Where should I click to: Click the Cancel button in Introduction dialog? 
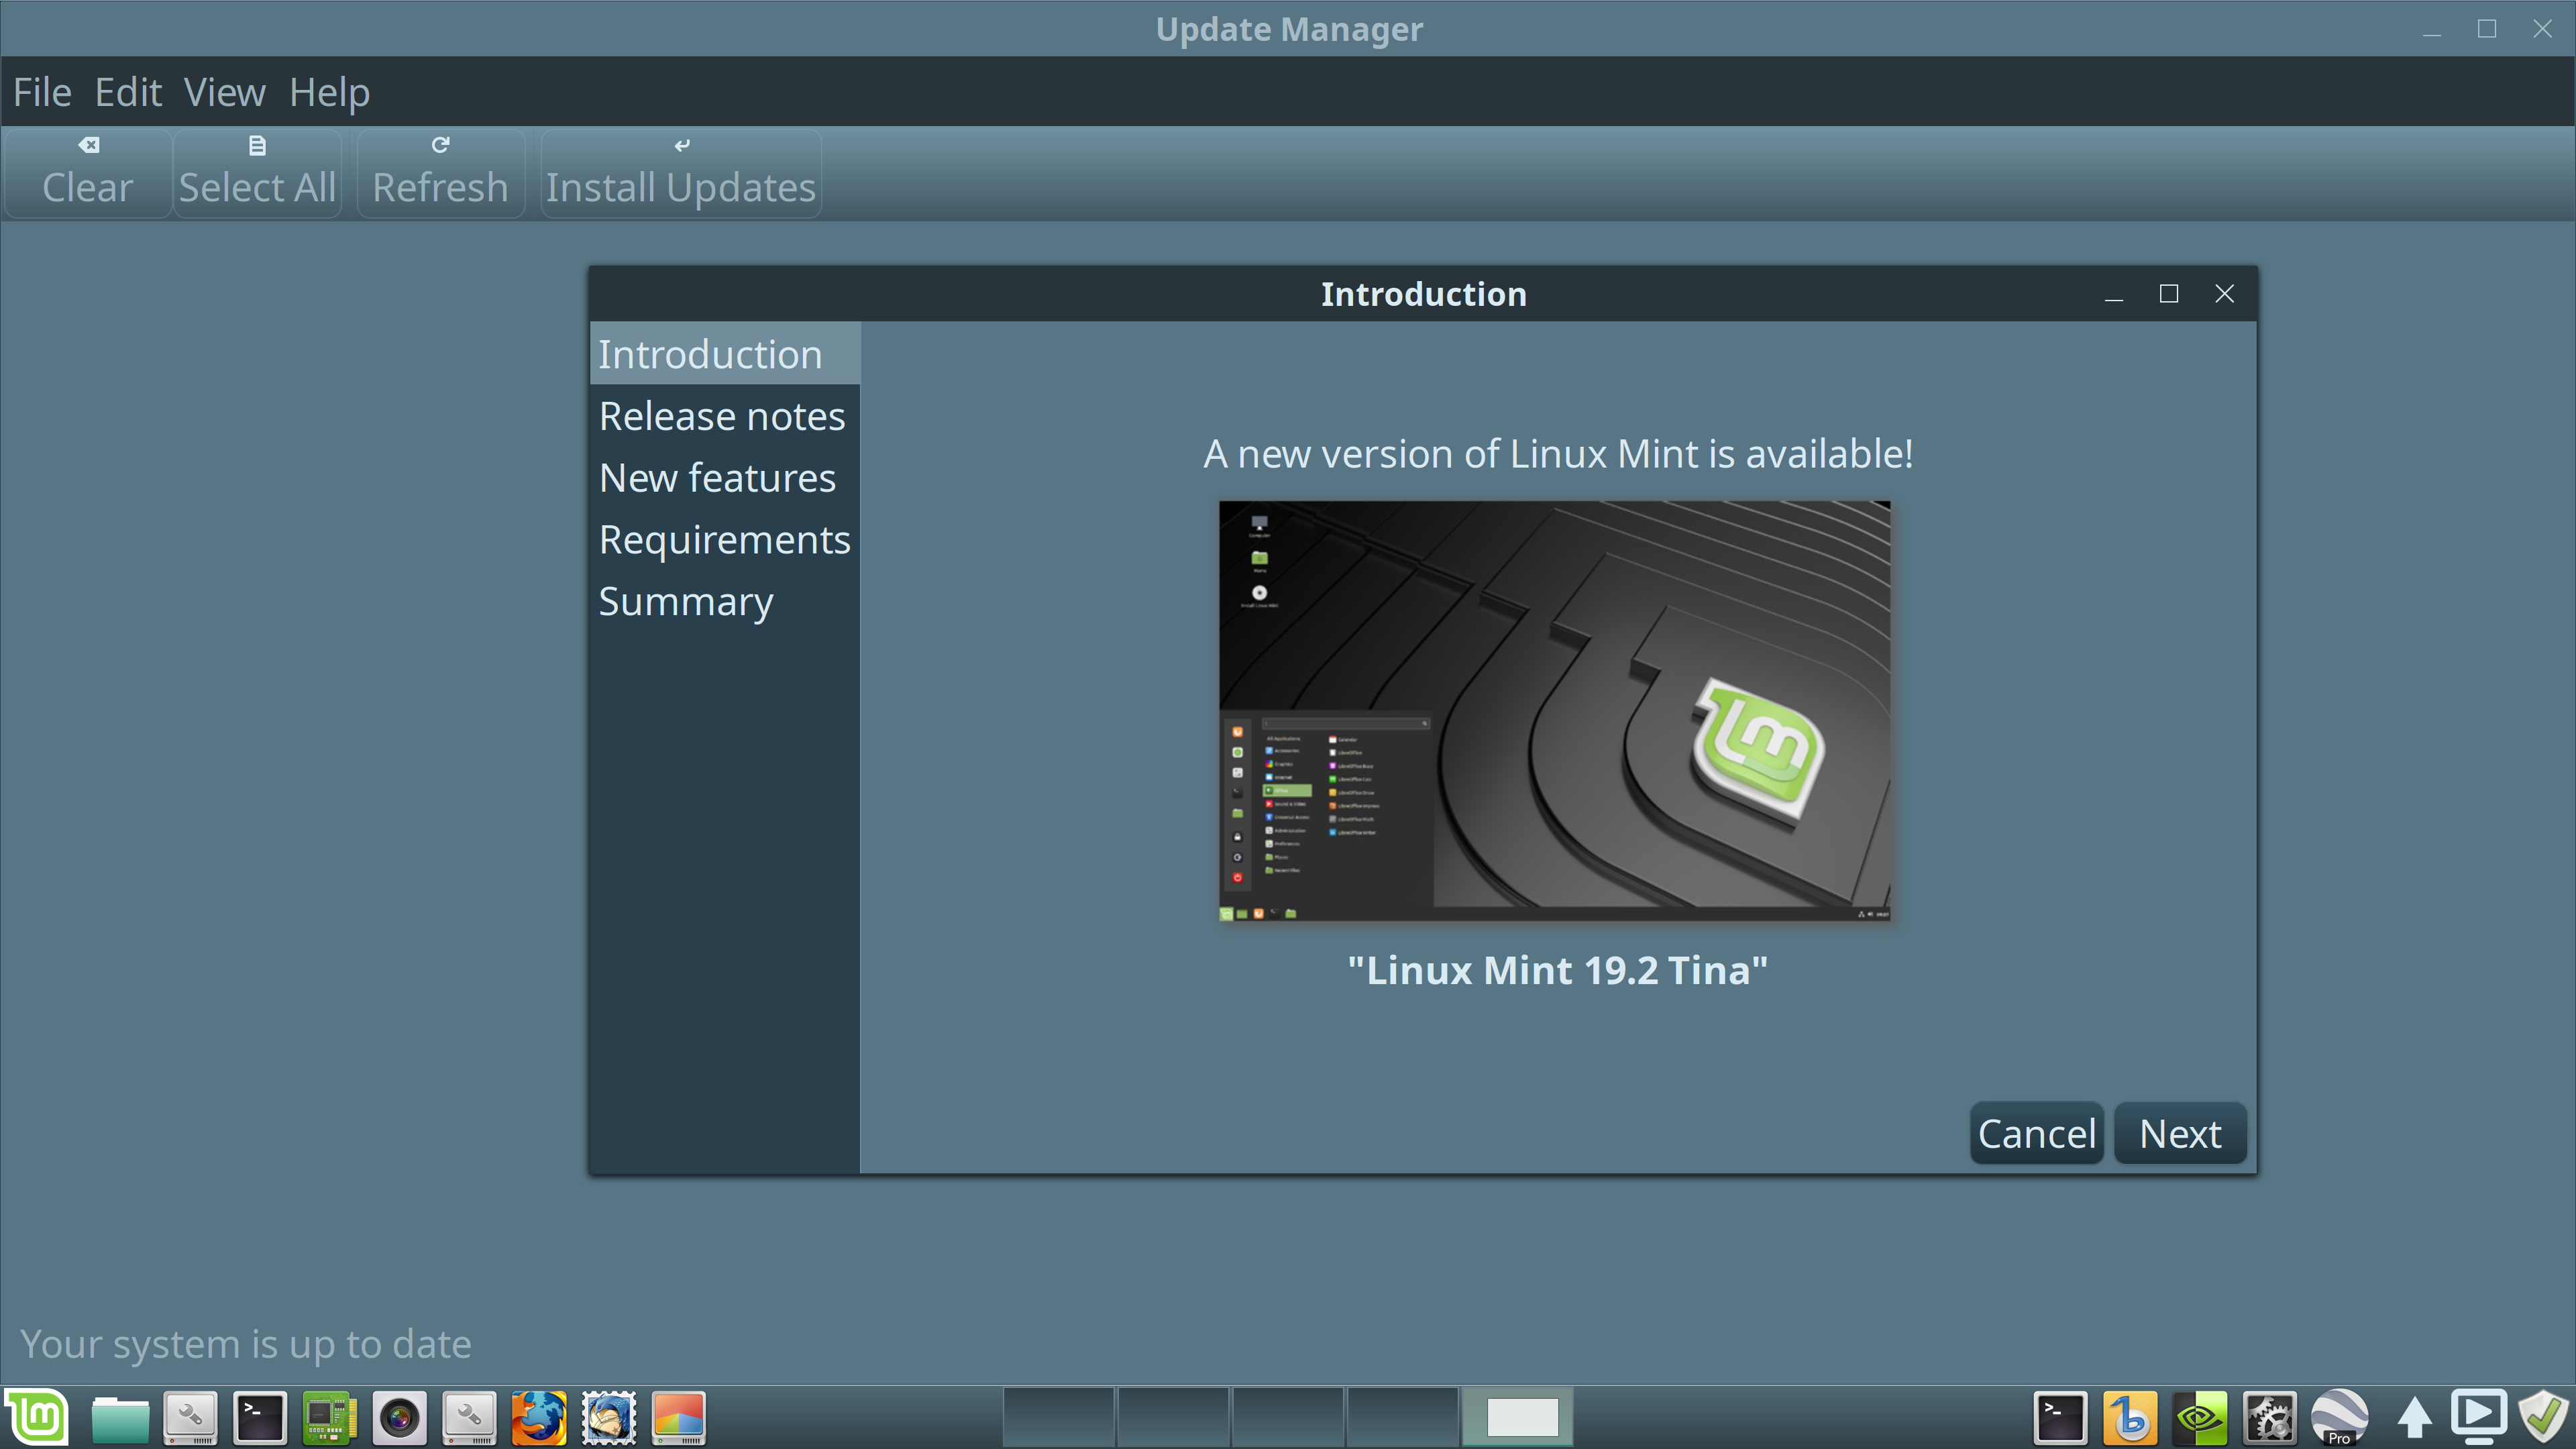(x=2037, y=1133)
